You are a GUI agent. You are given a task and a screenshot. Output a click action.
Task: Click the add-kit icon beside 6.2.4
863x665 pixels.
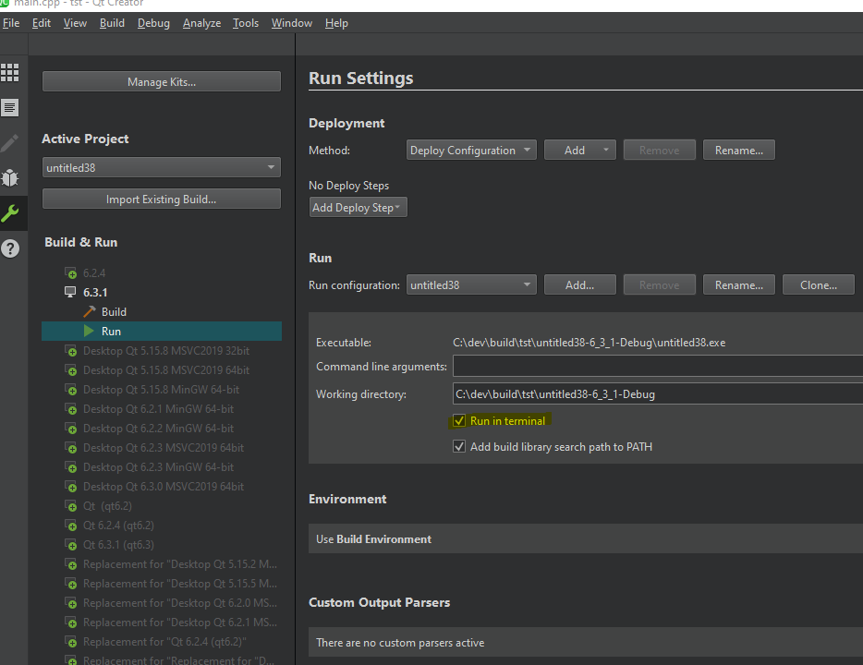[x=70, y=272]
